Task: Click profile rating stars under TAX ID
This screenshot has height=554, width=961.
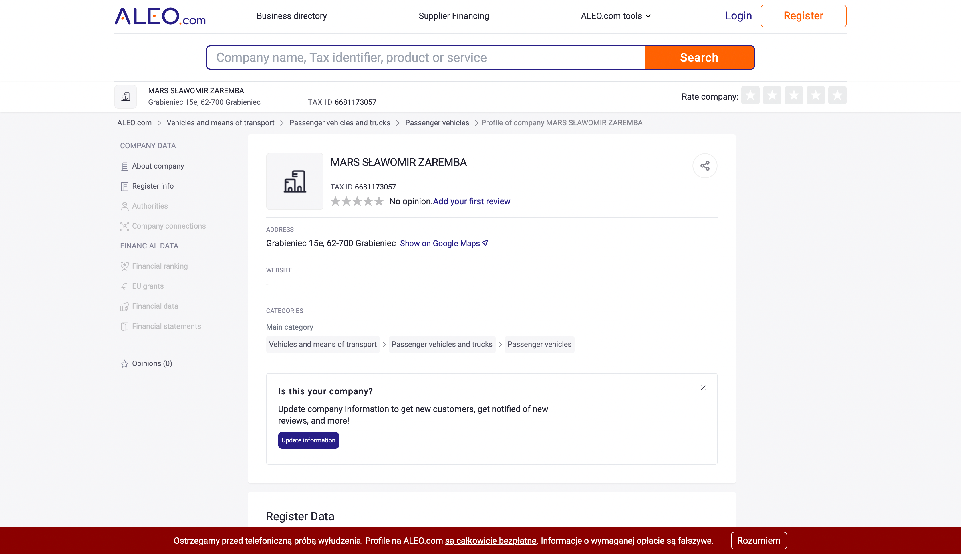Action: [357, 202]
